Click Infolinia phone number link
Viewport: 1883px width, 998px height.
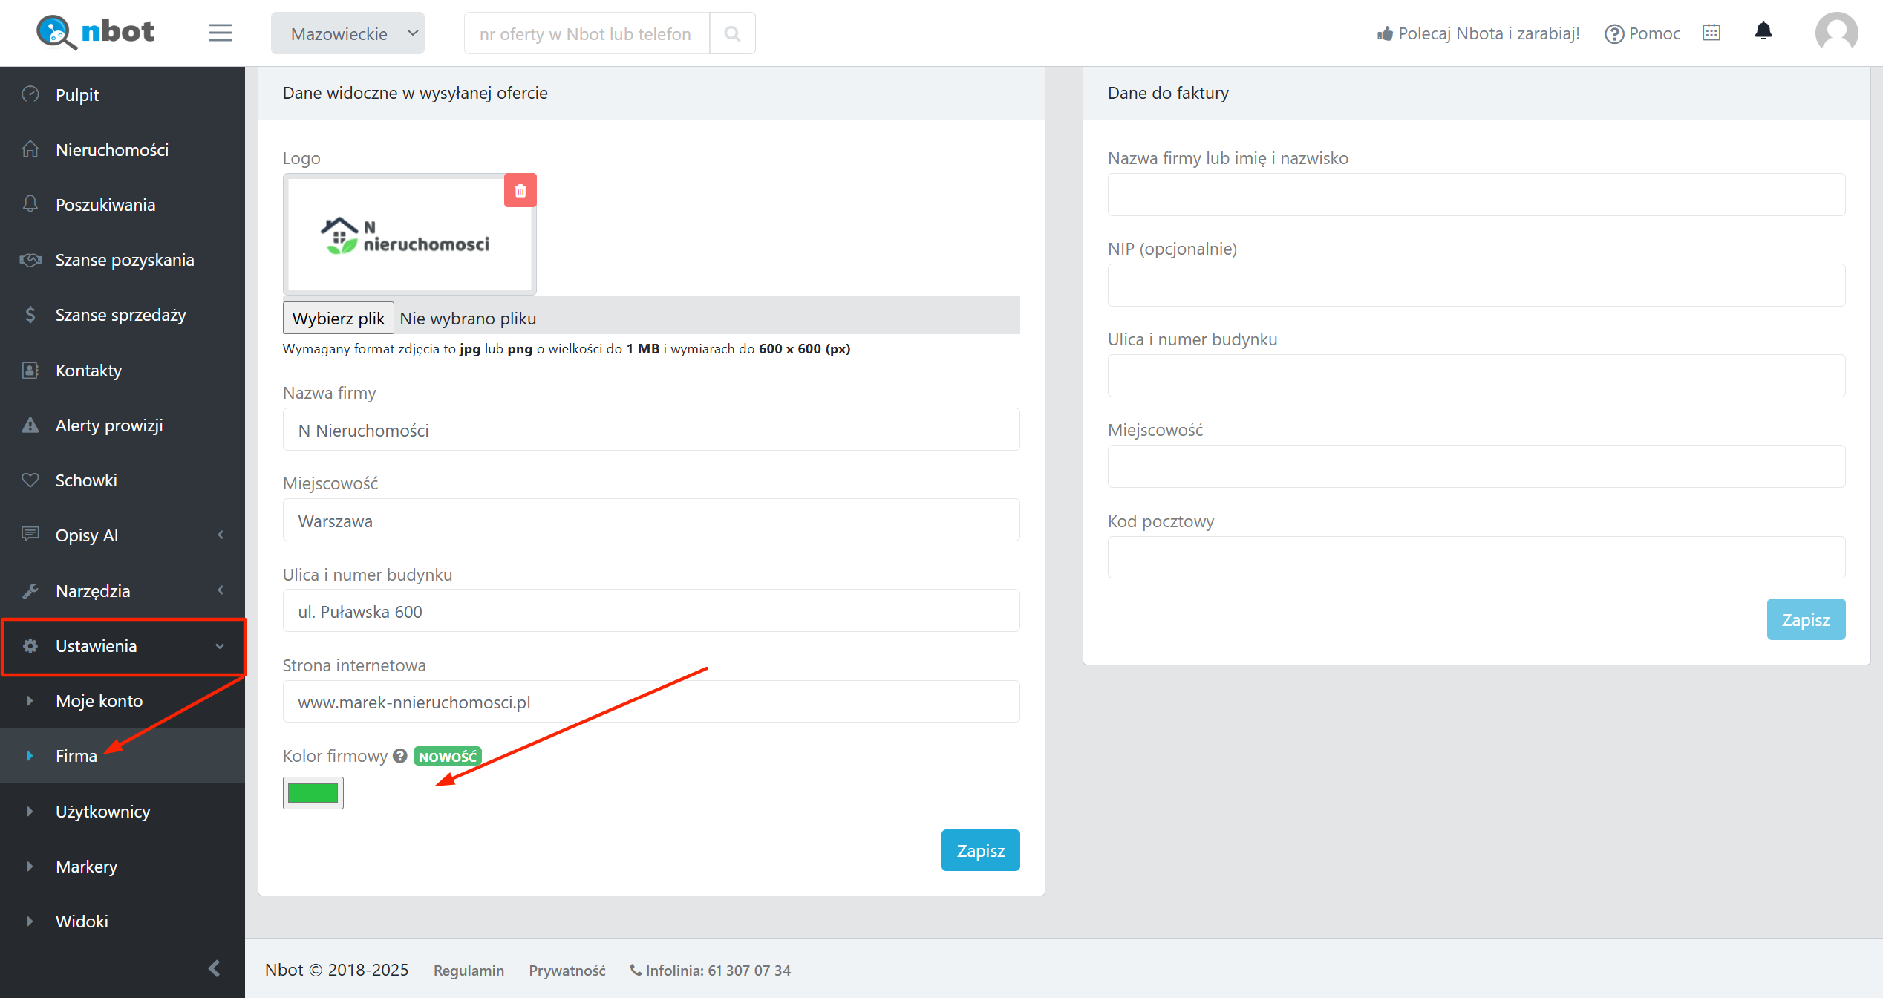(711, 971)
